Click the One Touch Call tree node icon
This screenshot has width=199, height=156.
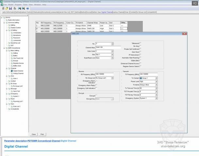[12, 58]
